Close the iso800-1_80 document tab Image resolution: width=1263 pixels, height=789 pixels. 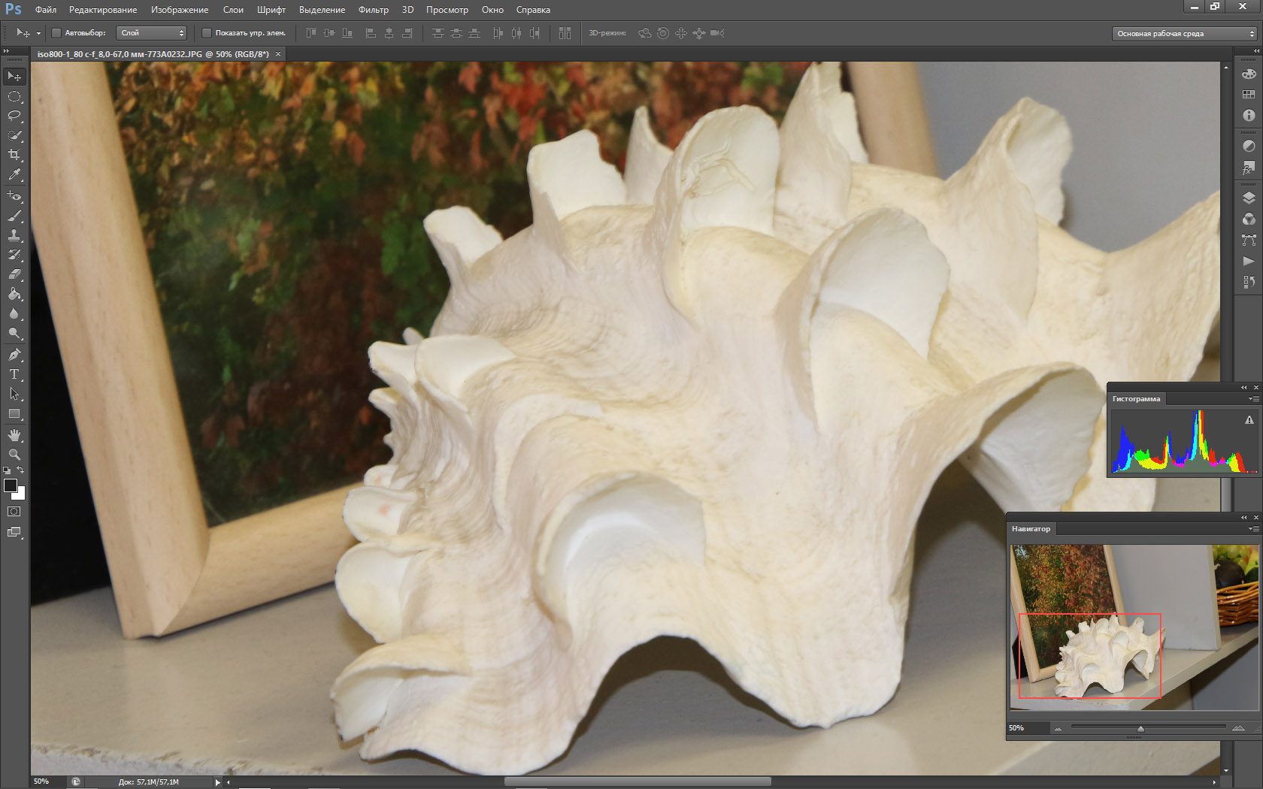click(278, 54)
